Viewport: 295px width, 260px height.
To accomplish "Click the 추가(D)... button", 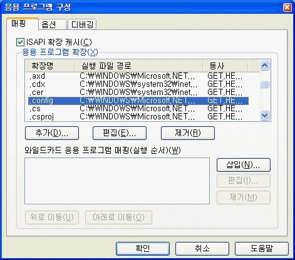I will 52,133.
